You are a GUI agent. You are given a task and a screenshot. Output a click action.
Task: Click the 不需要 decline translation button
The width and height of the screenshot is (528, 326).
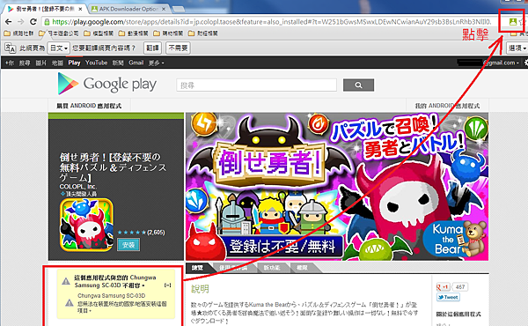click(x=178, y=48)
